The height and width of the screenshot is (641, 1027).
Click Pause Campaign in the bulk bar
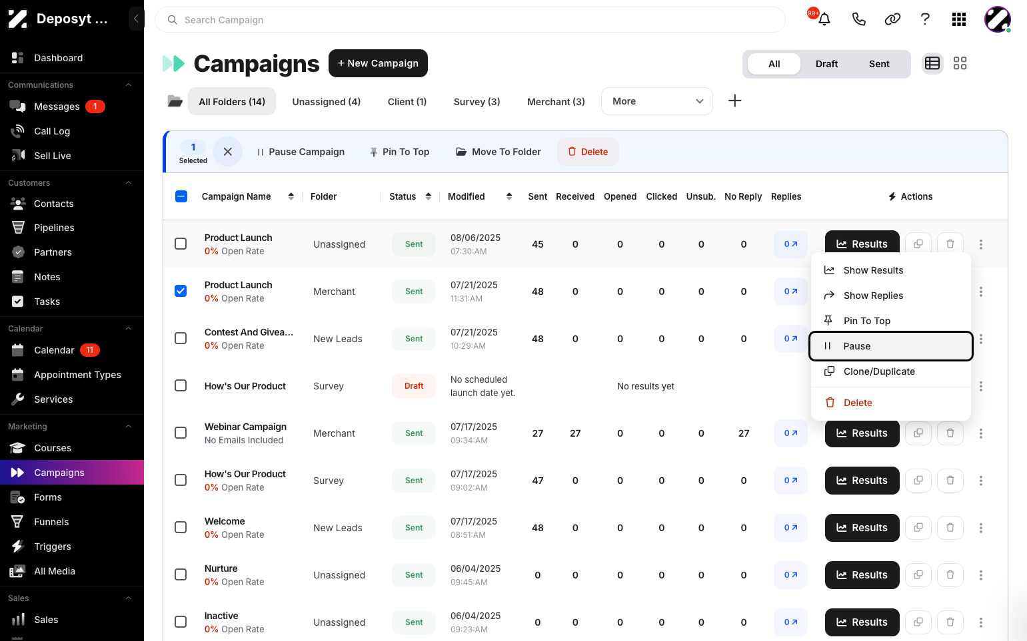click(x=301, y=152)
